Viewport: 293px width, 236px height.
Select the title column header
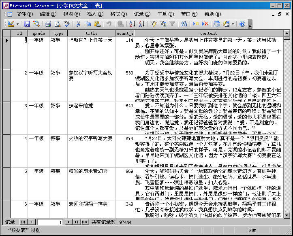(x=91, y=33)
